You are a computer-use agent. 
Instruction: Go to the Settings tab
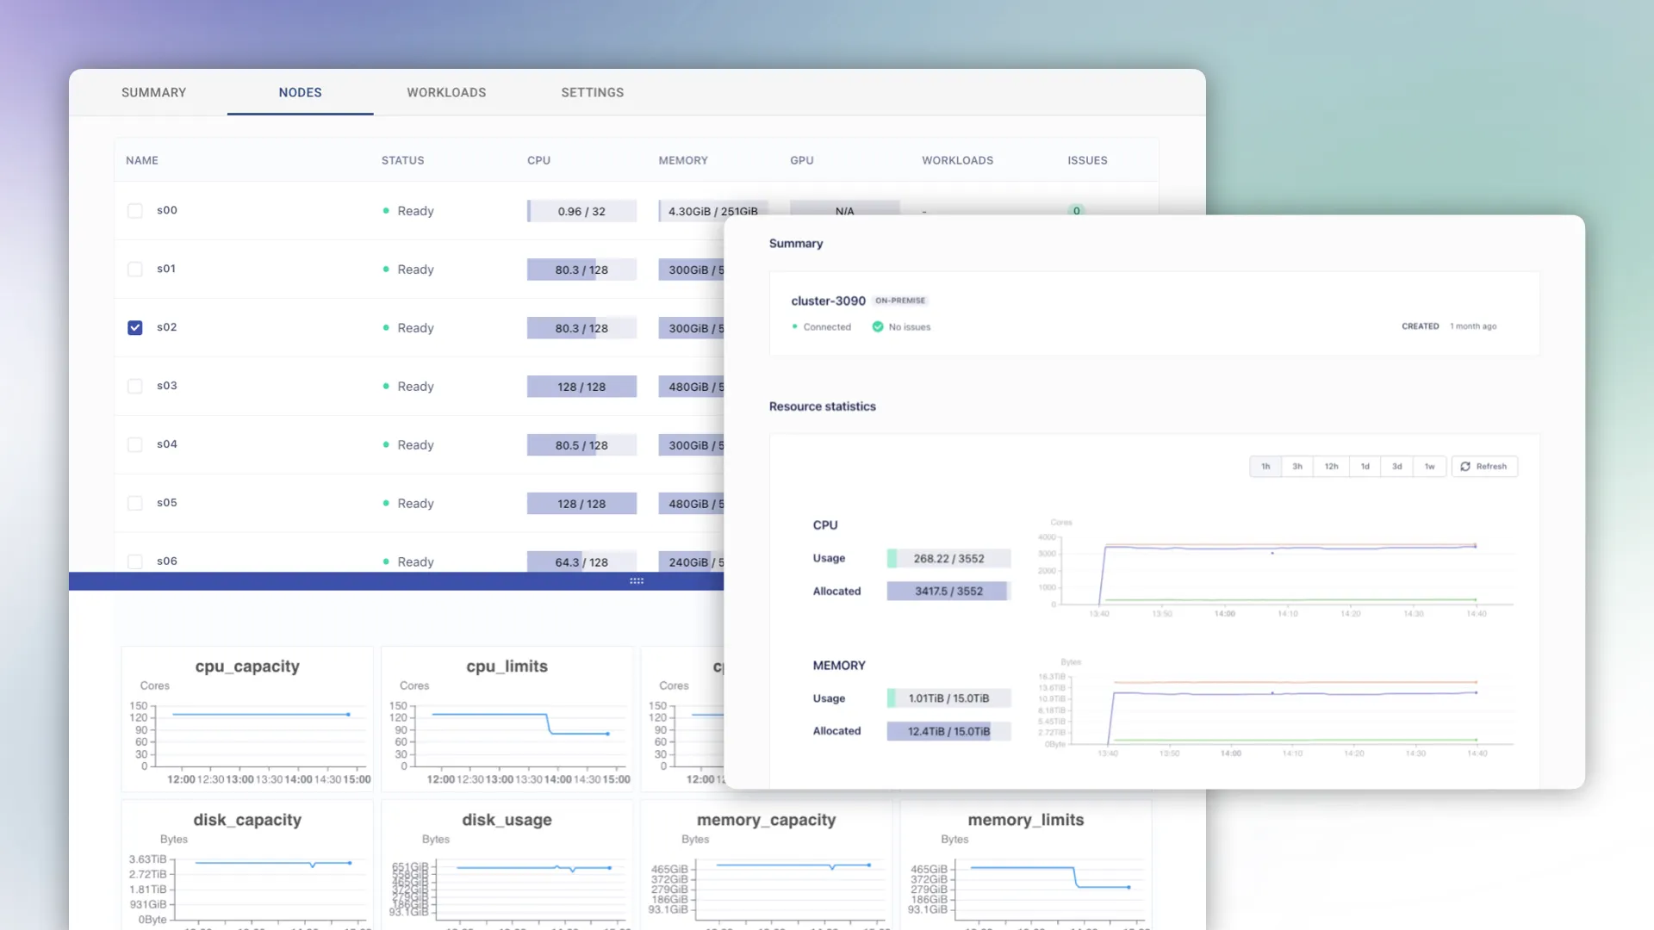[593, 93]
